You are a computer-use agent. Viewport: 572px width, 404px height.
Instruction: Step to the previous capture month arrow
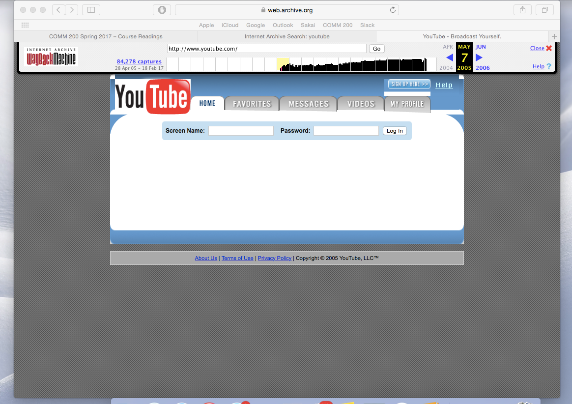(450, 58)
